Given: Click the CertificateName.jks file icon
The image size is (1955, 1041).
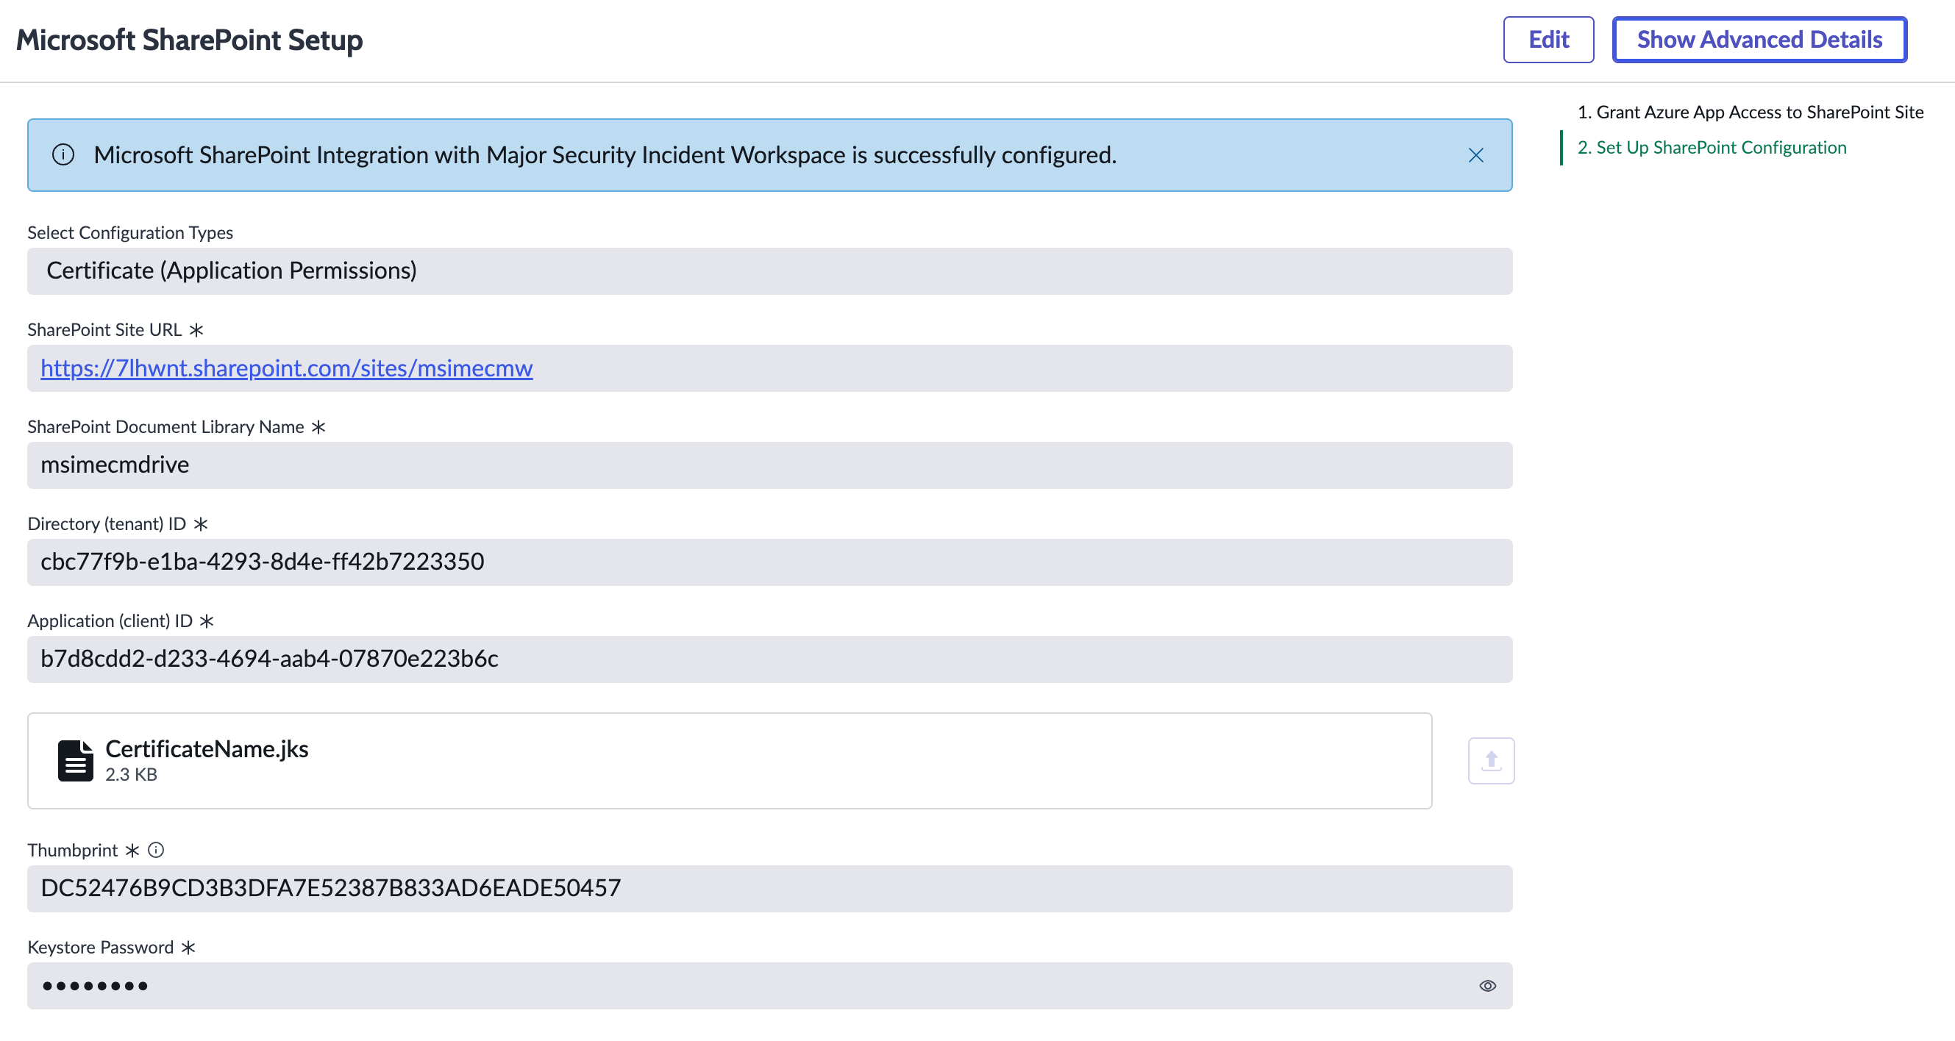Looking at the screenshot, I should click(x=75, y=761).
